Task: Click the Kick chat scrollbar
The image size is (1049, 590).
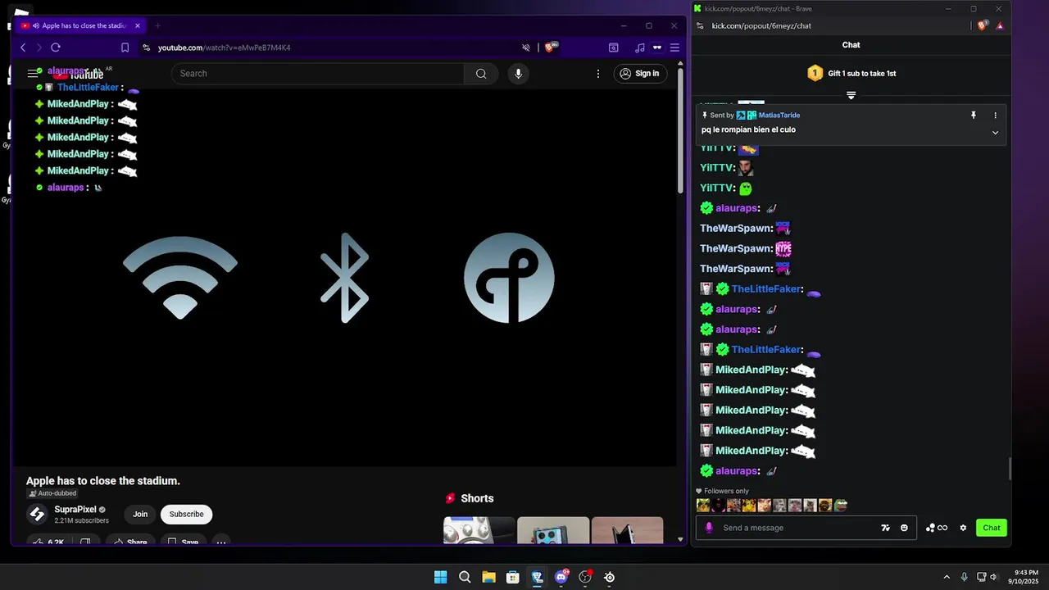Action: coord(1010,470)
